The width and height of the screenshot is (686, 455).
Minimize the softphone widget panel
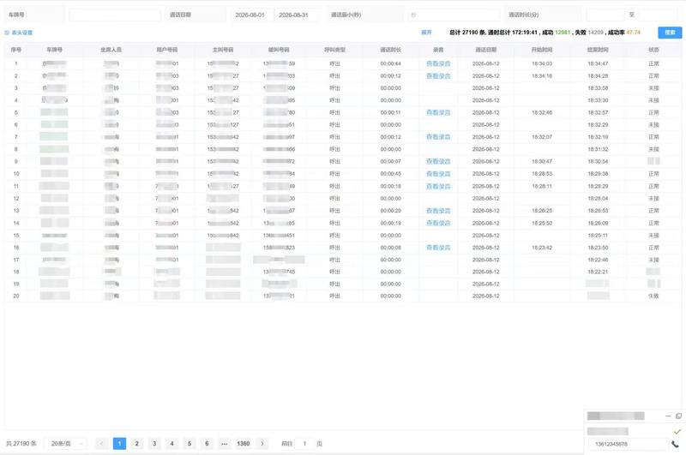[668, 416]
